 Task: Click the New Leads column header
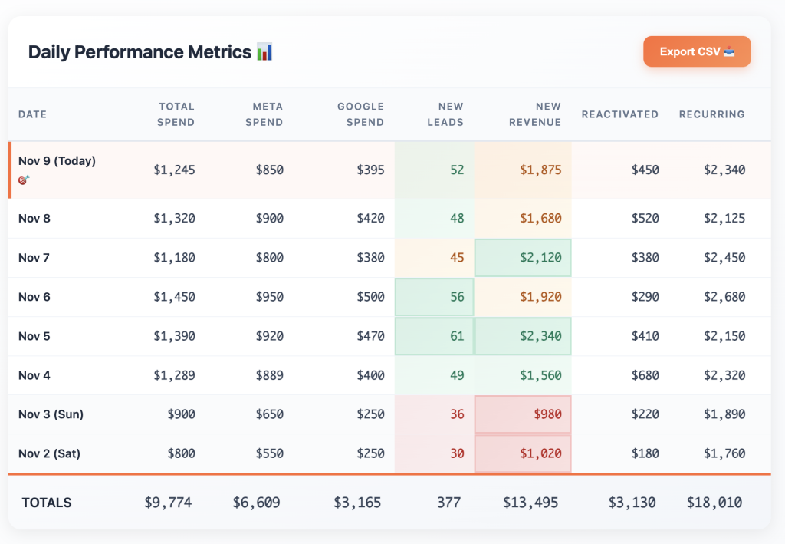pyautogui.click(x=451, y=114)
